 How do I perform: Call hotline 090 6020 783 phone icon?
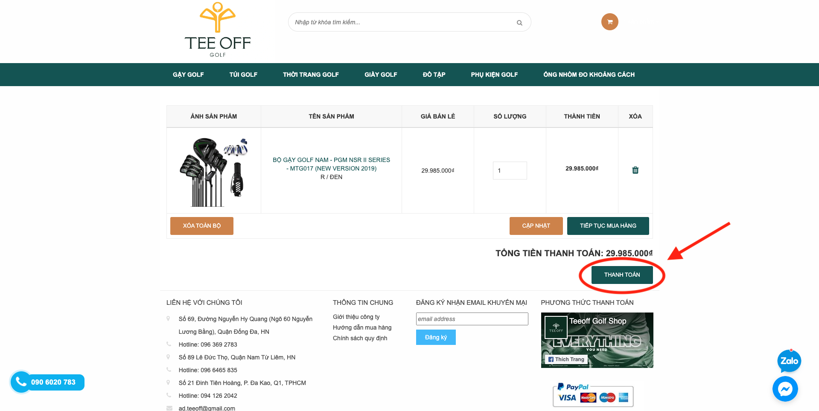point(21,382)
